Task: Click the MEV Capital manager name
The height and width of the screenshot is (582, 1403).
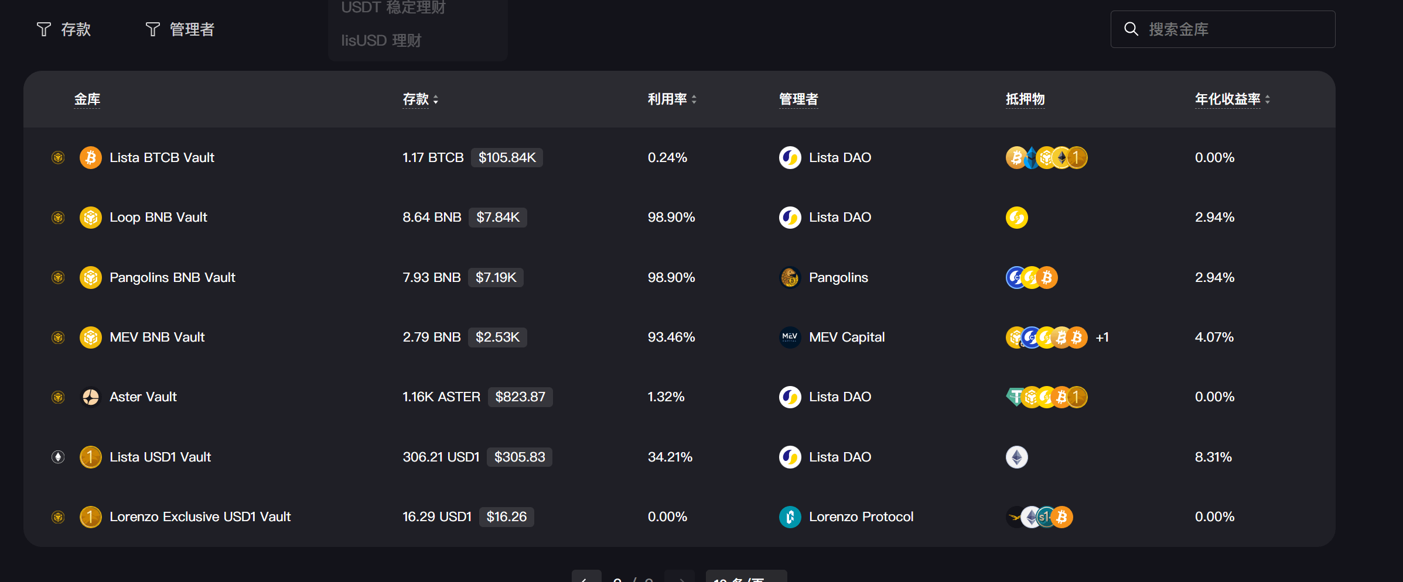Action: coord(847,338)
